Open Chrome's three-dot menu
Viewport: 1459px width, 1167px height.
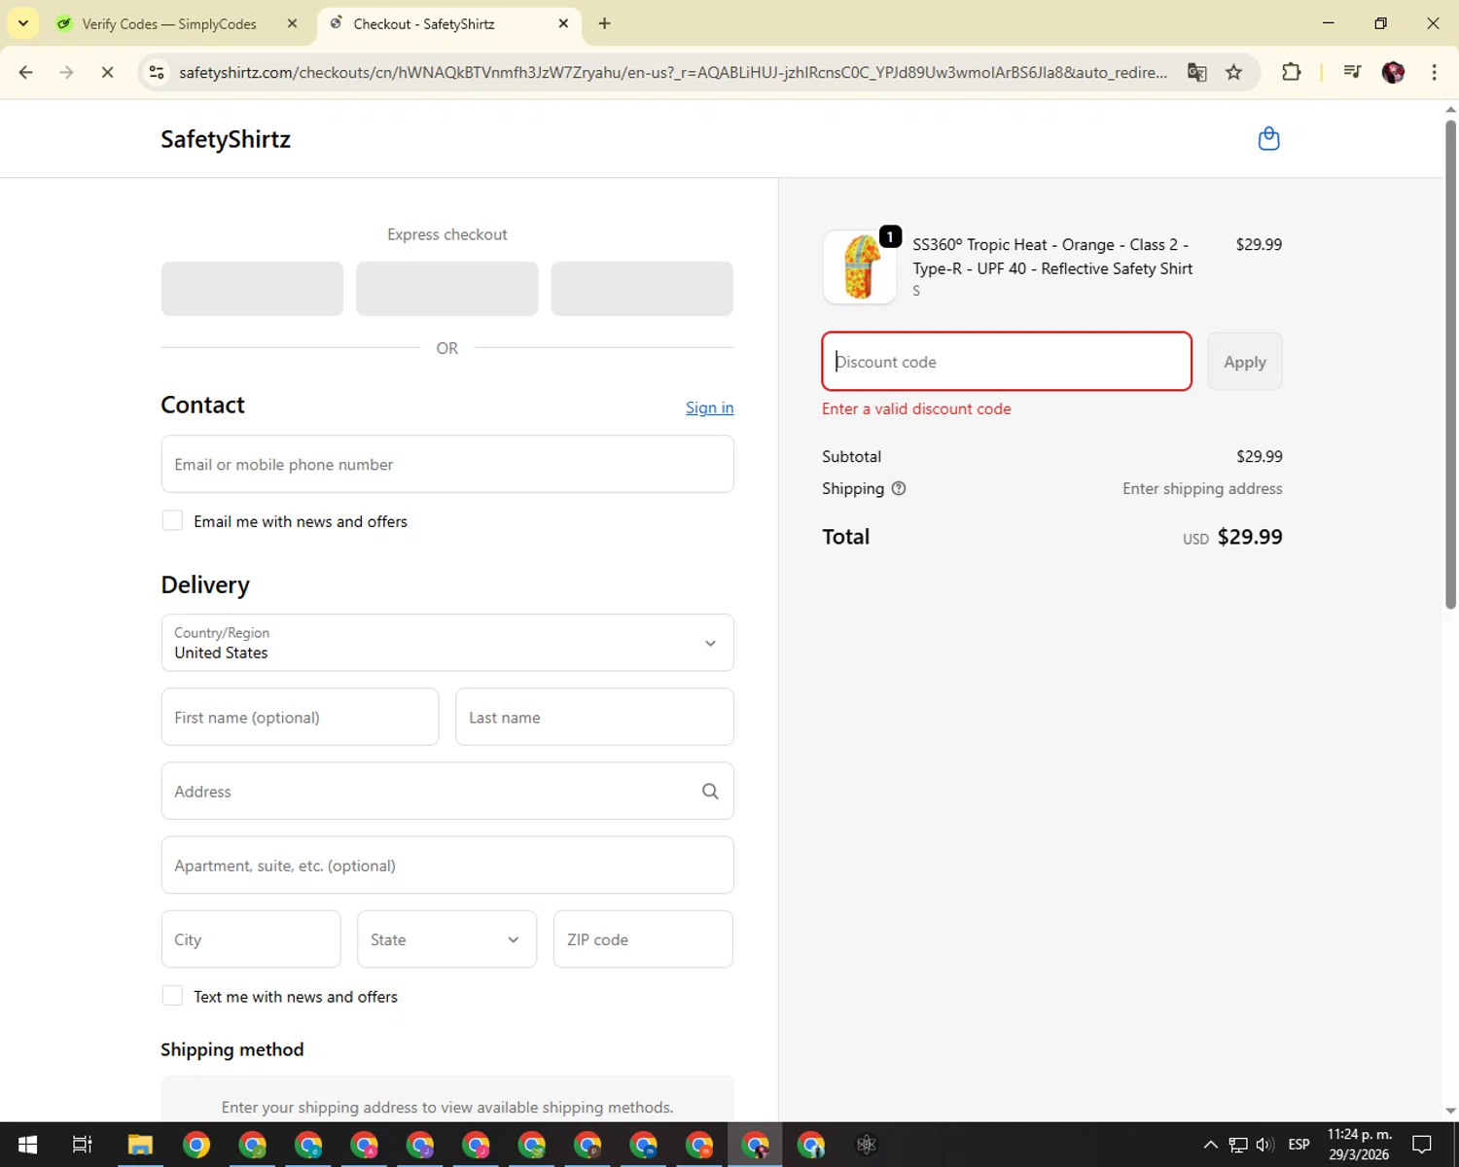click(x=1434, y=72)
